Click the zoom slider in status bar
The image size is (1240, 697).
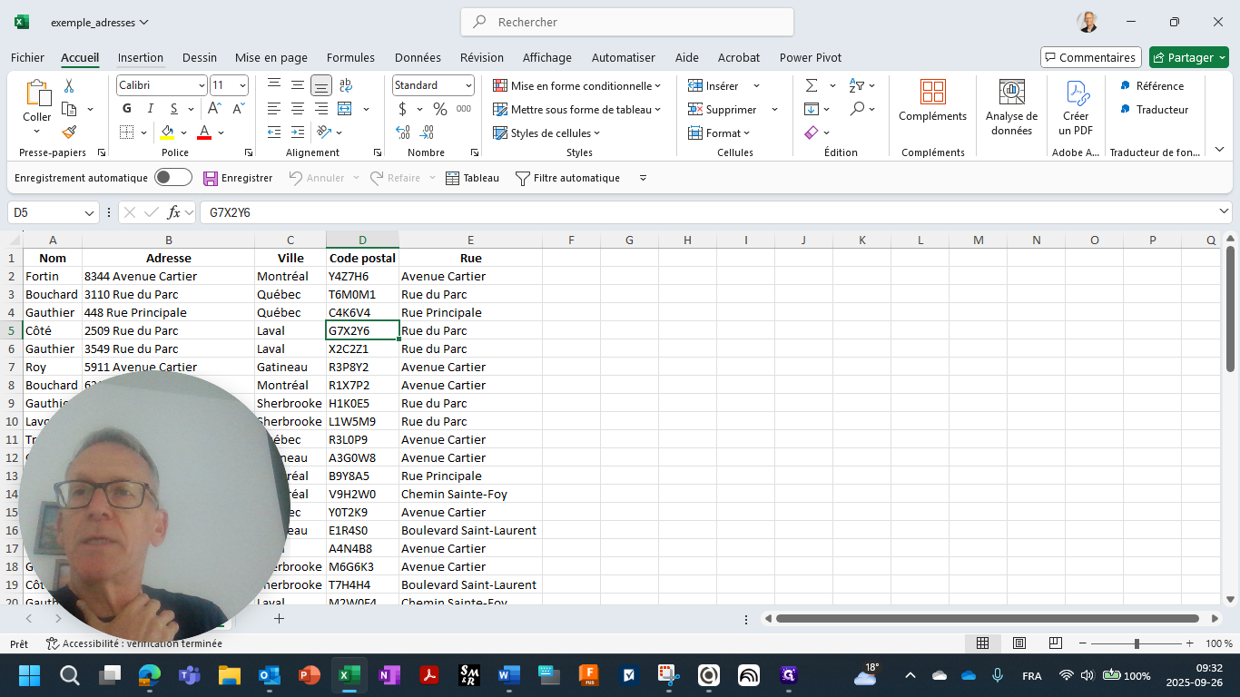pos(1137,643)
